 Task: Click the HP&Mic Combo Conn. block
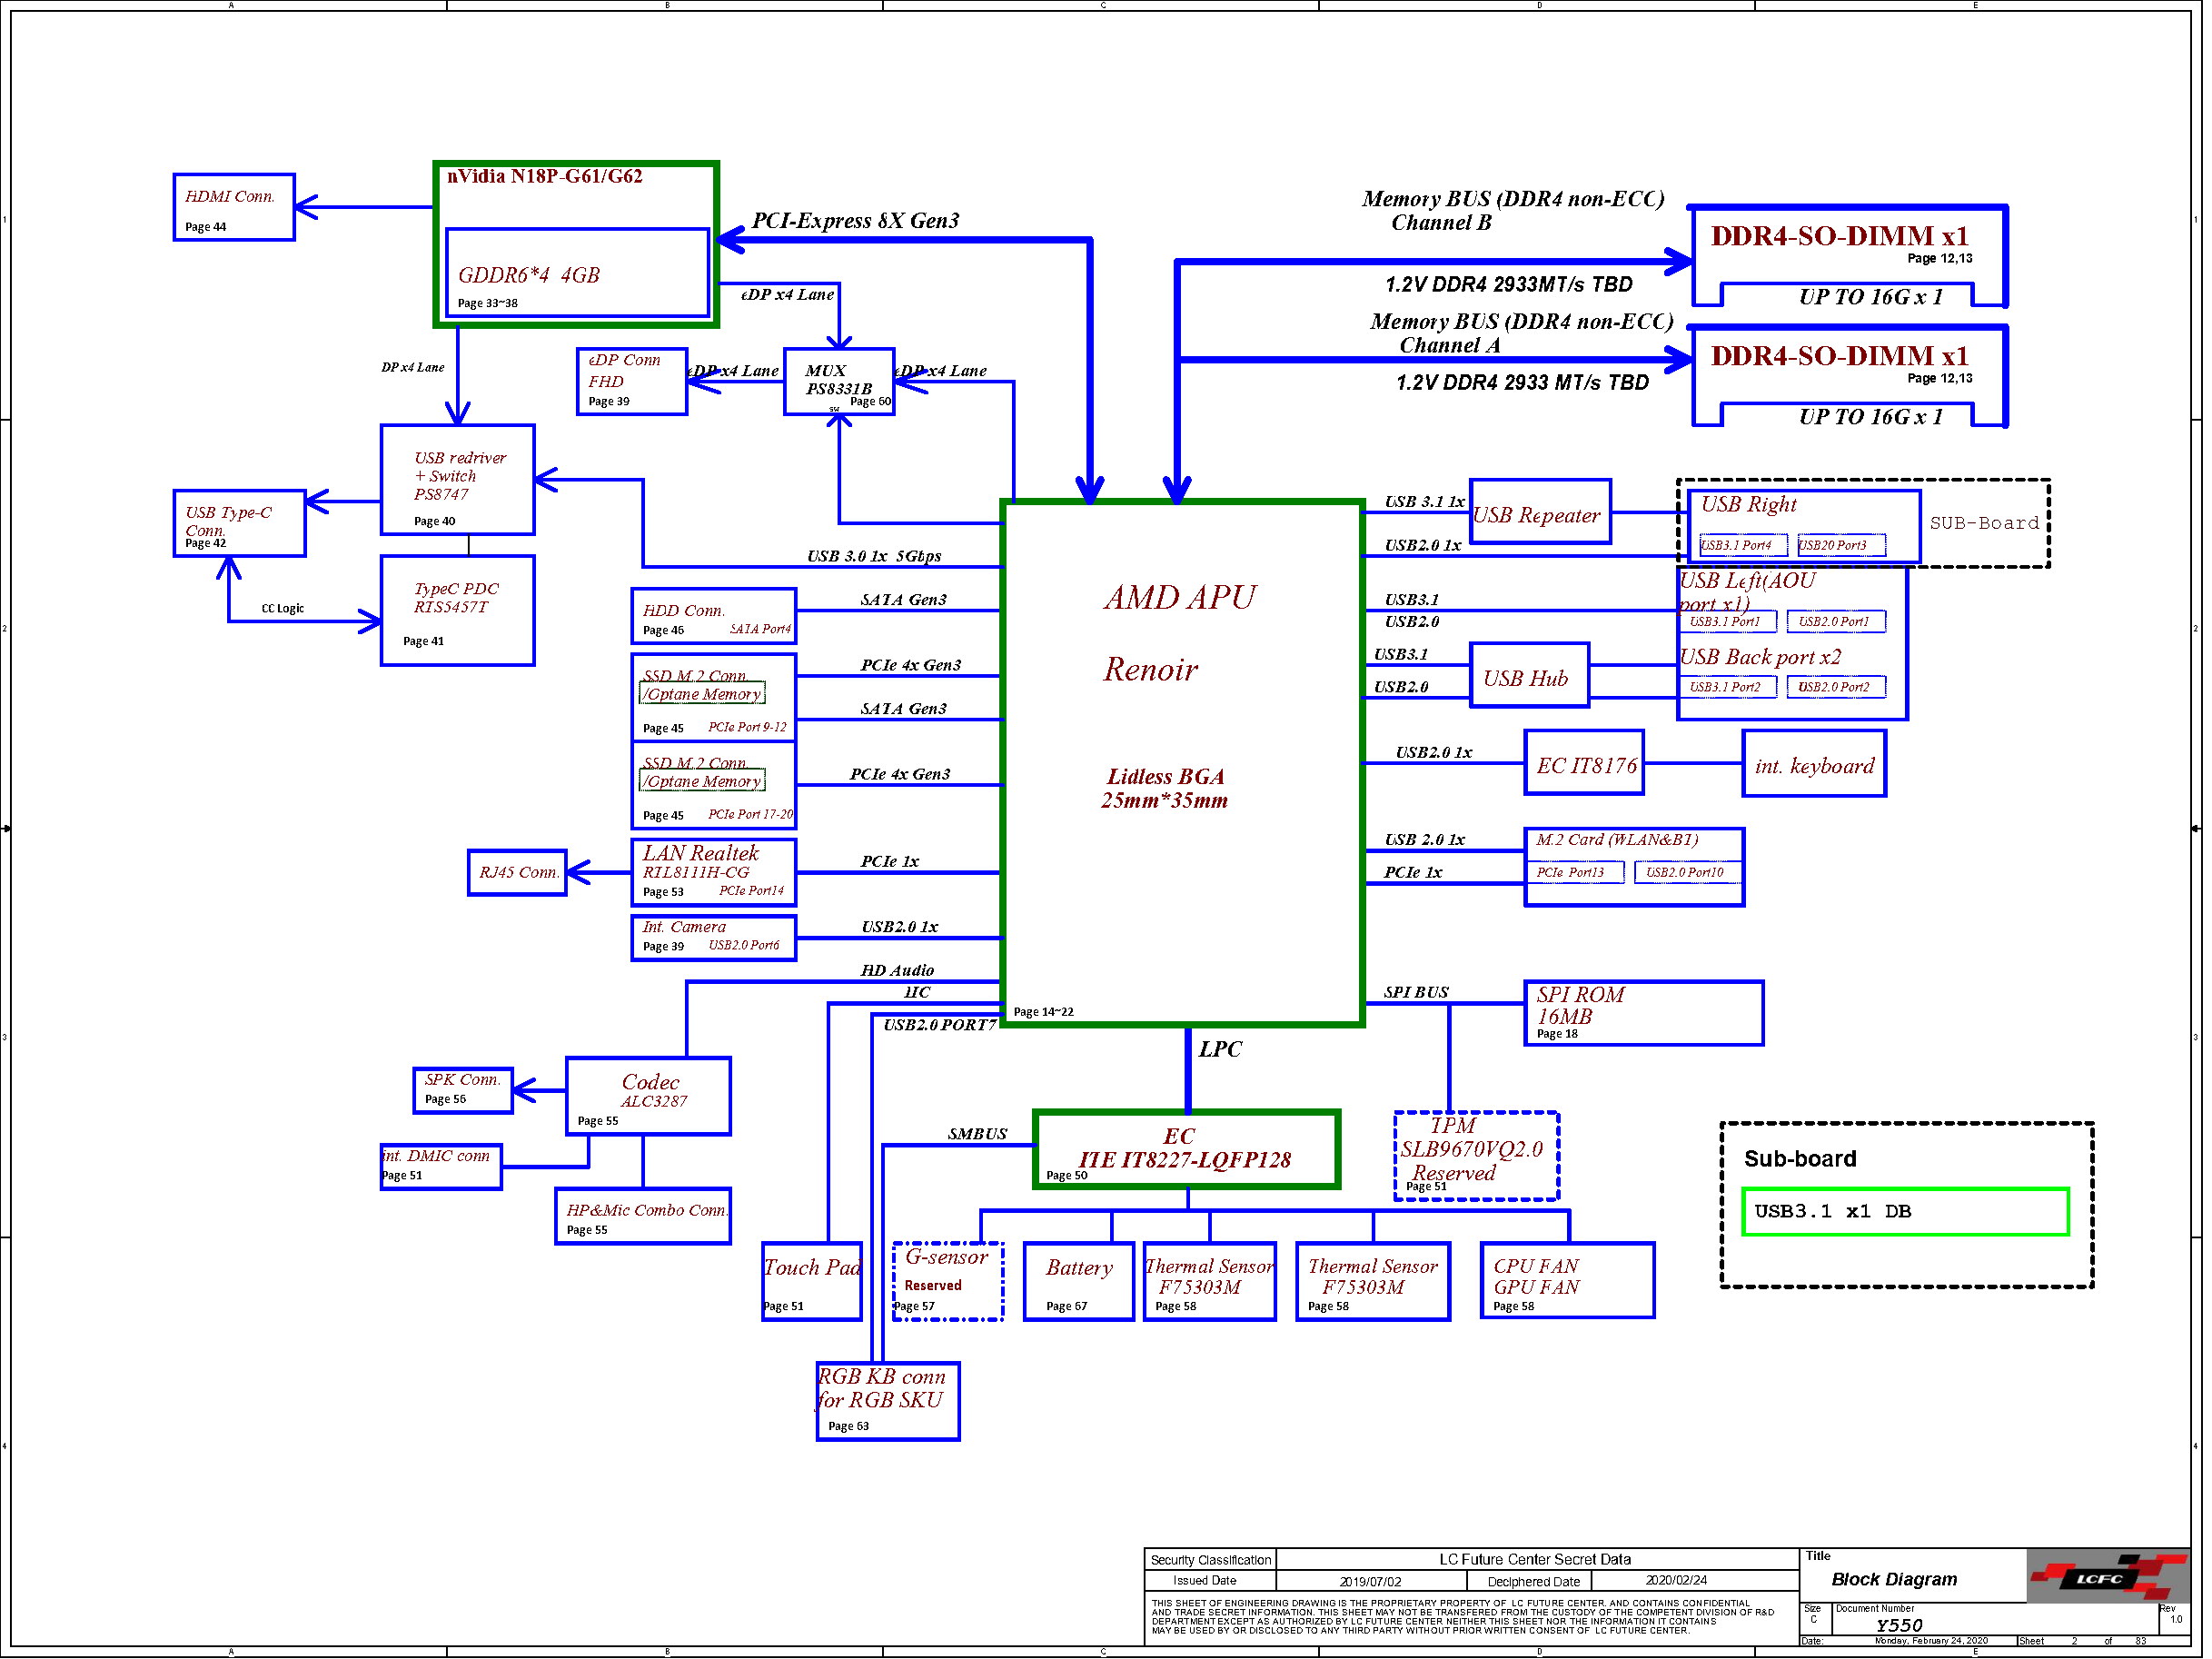tap(643, 1216)
